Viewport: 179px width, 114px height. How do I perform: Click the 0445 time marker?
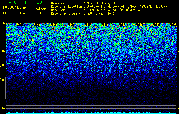88,25
